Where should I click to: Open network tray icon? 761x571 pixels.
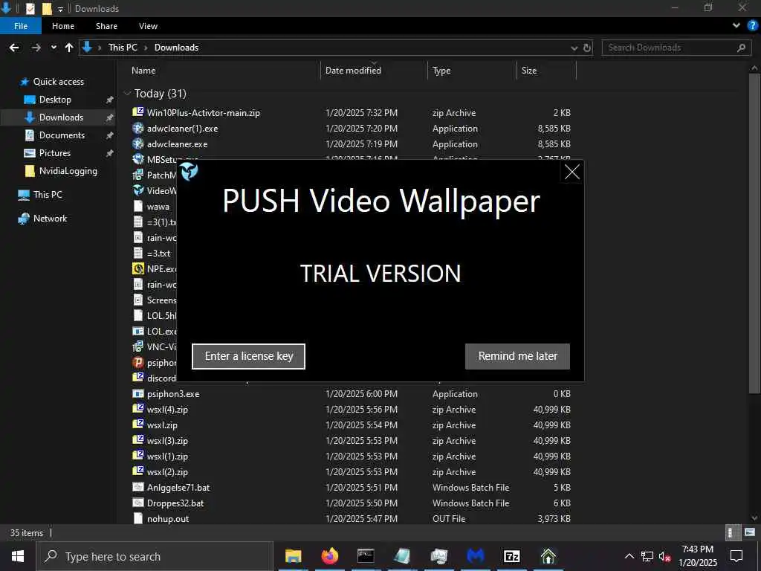coord(647,556)
